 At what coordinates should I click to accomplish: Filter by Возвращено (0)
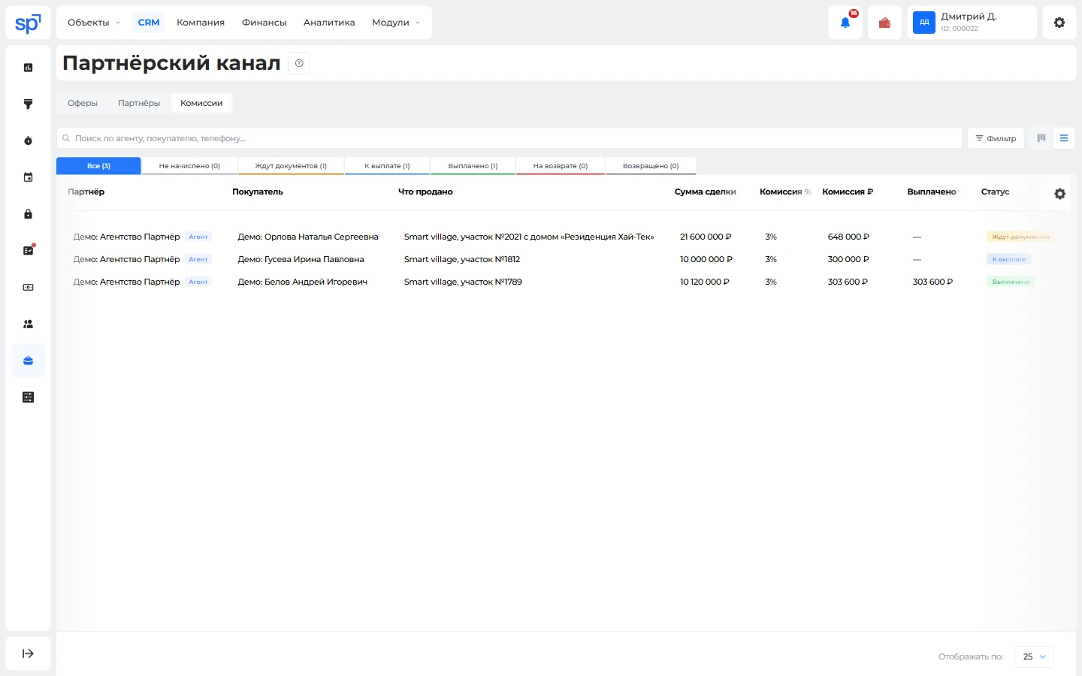pyautogui.click(x=651, y=166)
